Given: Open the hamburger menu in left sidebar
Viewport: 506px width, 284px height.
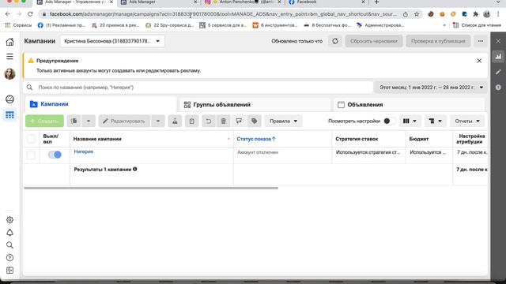Looking at the screenshot, I should tap(10, 56).
